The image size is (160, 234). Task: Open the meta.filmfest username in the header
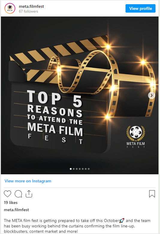pos(31,6)
